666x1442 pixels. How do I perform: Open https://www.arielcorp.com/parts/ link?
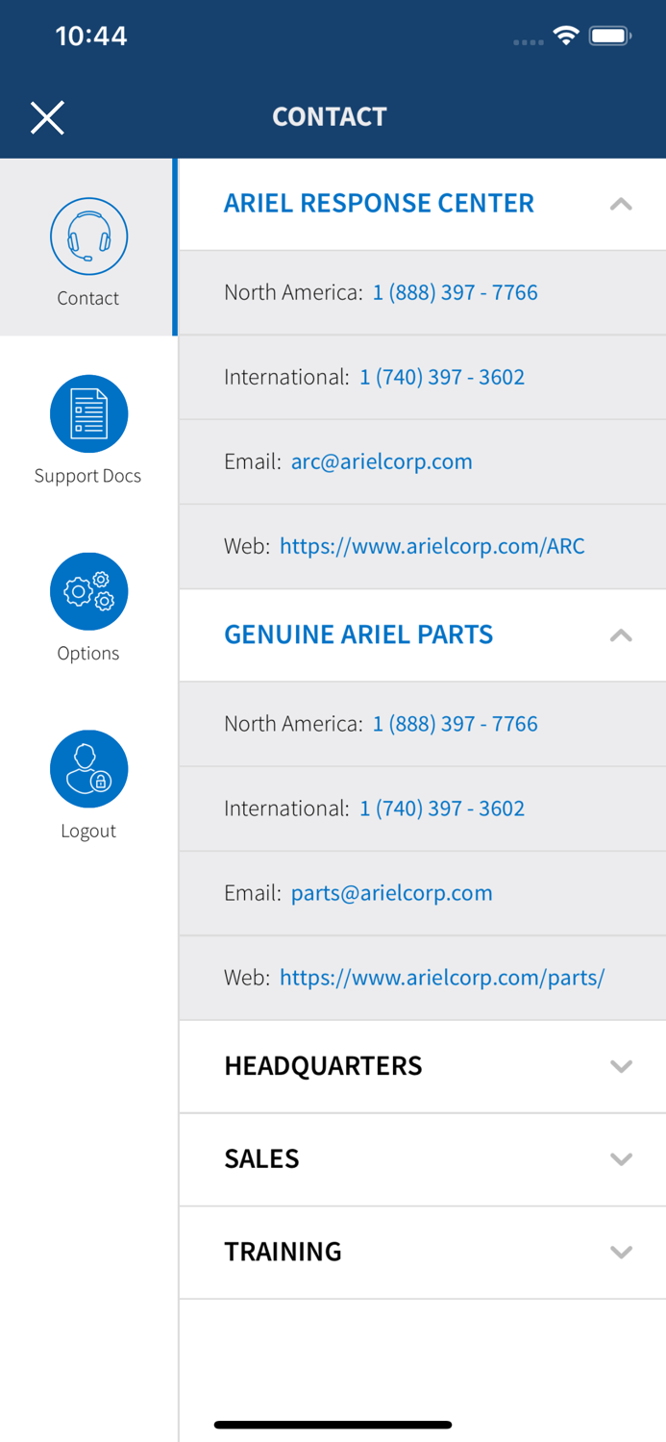pyautogui.click(x=442, y=978)
